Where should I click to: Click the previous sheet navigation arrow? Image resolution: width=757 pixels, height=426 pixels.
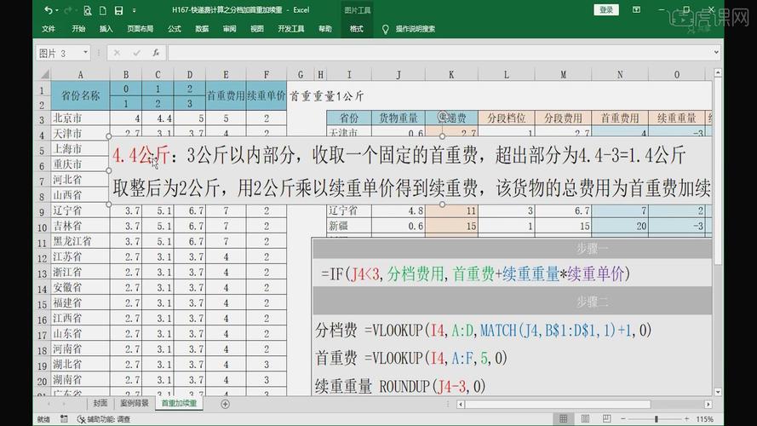49,404
